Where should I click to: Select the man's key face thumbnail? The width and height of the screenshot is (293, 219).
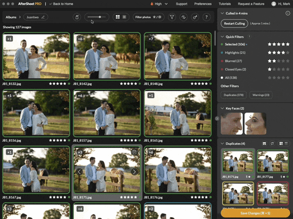point(232,123)
